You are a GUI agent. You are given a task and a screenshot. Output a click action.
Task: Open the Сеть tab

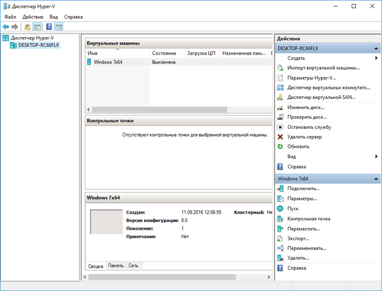133,266
